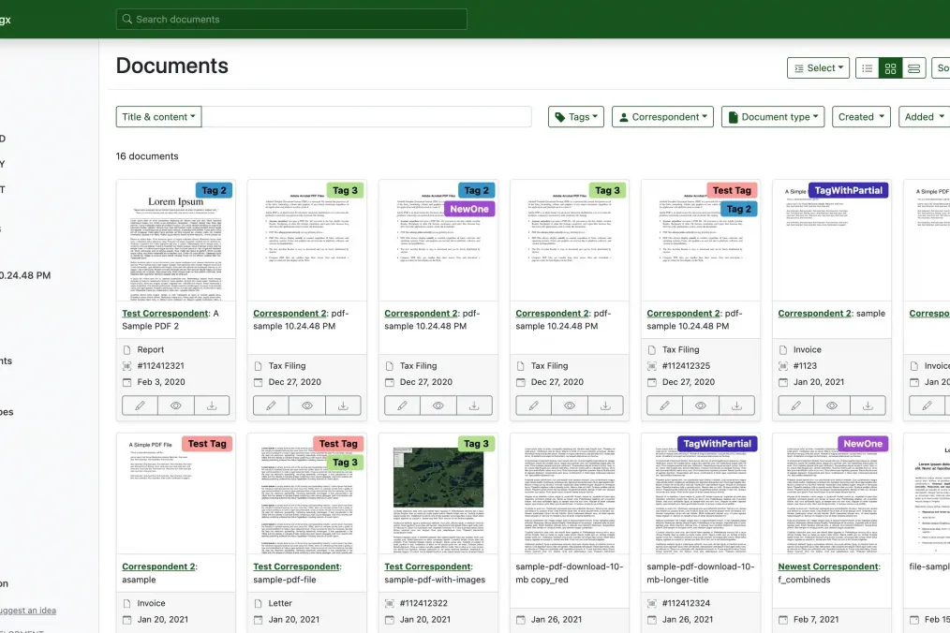Click Jan 26, 2021 date on copy_red card
Image resolution: width=950 pixels, height=633 pixels.
tap(557, 620)
